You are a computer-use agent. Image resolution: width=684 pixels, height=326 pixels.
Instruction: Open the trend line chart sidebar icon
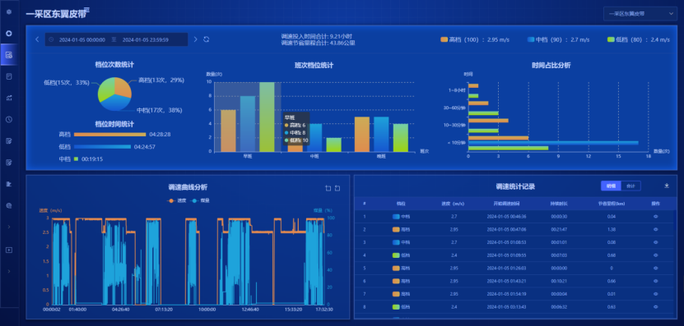(x=9, y=98)
